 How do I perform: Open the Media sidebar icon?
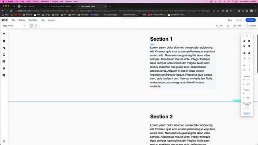[x=4, y=62]
